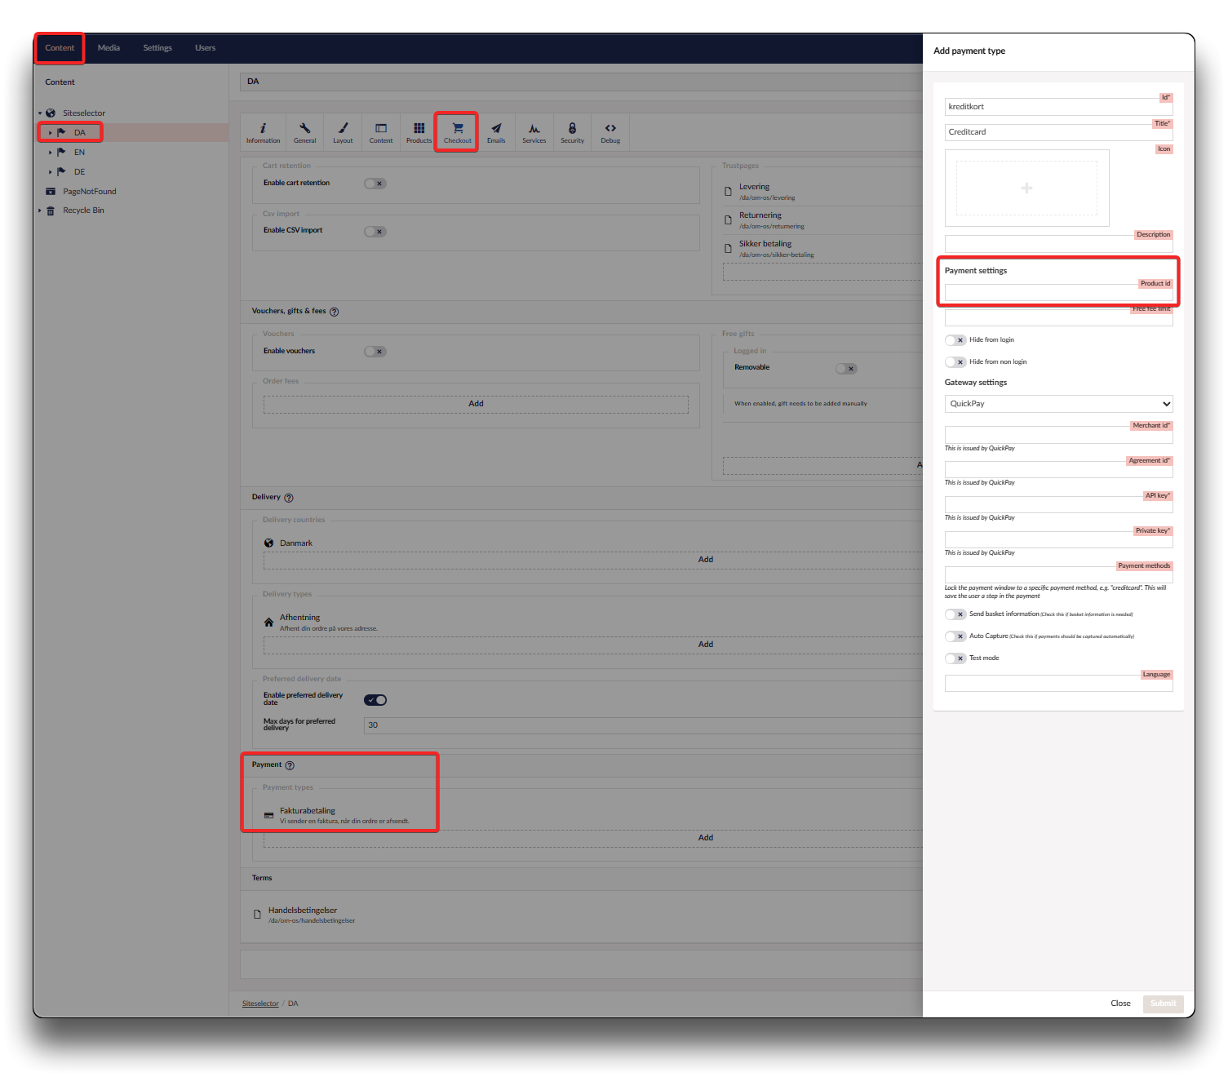Click the Recycle Bin trash icon
Viewport: 1228px width, 1077px height.
coord(51,211)
